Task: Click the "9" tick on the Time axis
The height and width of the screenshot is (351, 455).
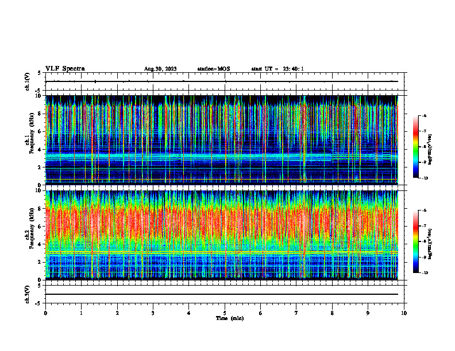Action: 368,313
